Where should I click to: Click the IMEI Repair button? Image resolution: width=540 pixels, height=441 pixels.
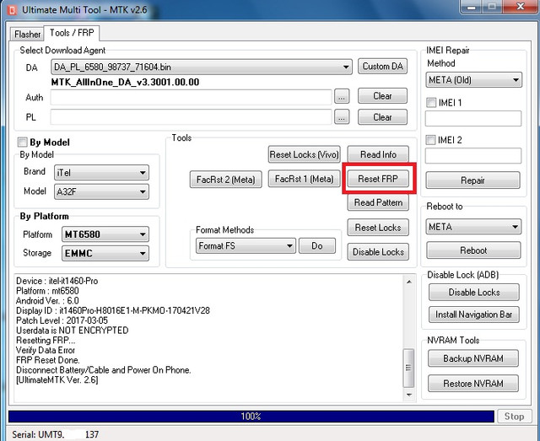click(x=472, y=180)
